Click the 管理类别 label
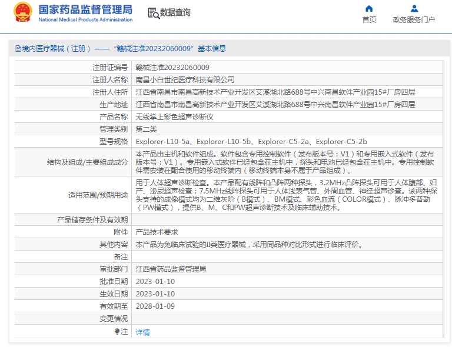The height and width of the screenshot is (347, 452). pos(114,129)
